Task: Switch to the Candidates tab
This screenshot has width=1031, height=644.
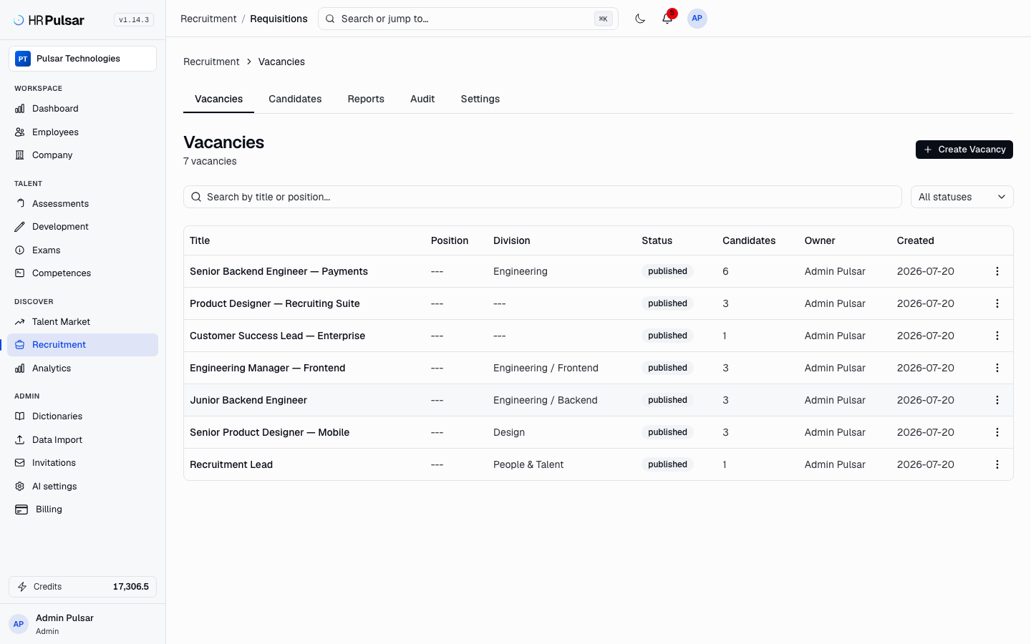Action: (x=295, y=99)
